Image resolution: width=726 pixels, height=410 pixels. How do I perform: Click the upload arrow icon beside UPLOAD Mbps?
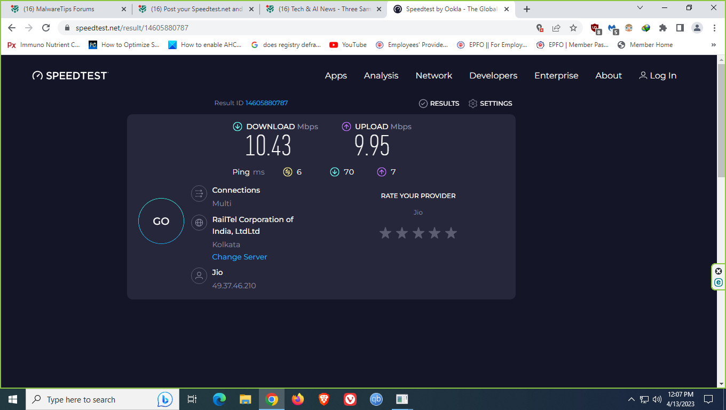point(346,127)
